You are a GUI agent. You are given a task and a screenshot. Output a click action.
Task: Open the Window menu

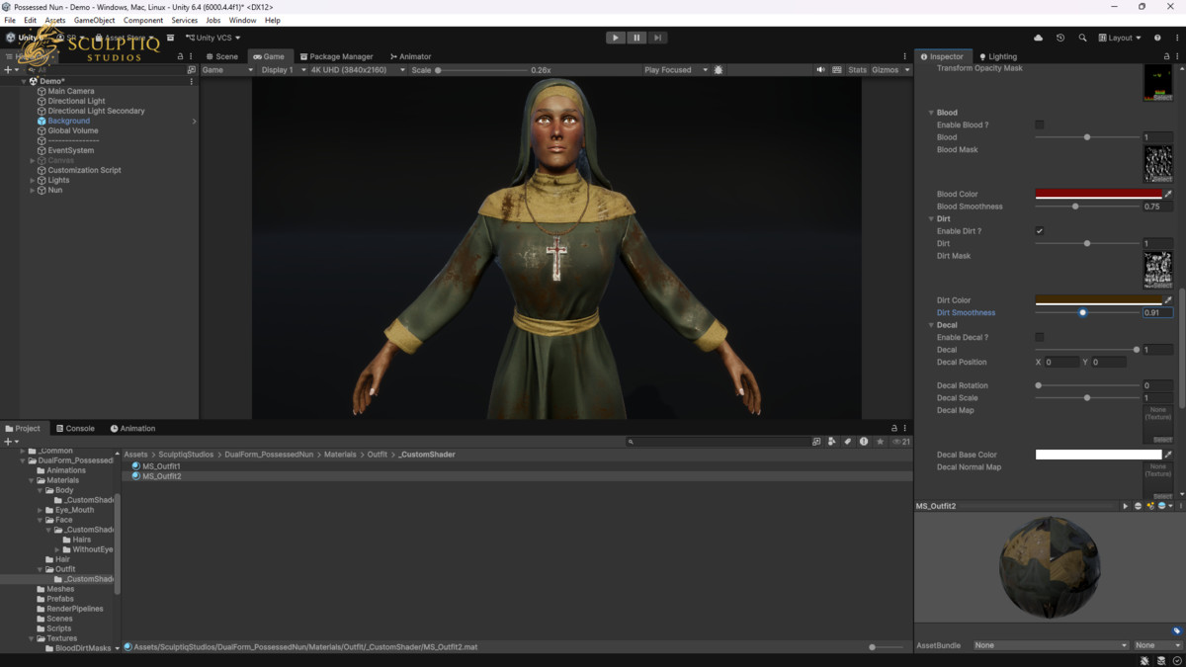click(242, 20)
